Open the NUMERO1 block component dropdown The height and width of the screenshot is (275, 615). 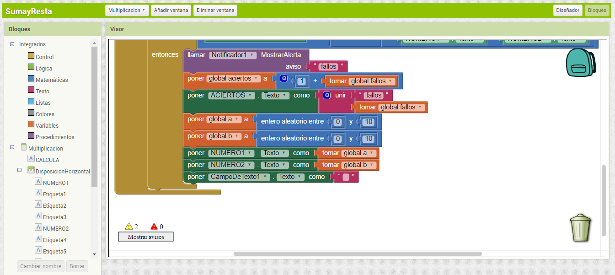click(230, 153)
